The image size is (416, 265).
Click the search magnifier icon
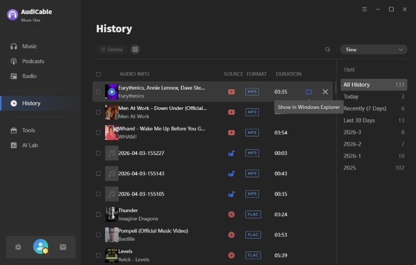click(x=328, y=49)
